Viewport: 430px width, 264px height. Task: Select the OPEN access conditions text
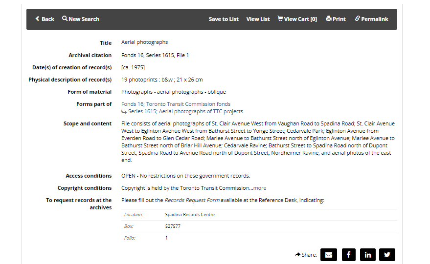click(x=186, y=176)
